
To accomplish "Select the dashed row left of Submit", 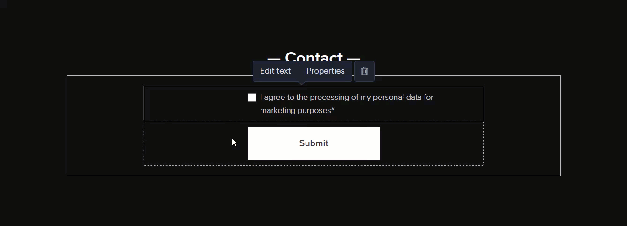I will [x=195, y=143].
